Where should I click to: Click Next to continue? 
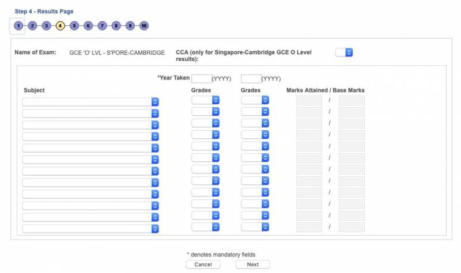coord(252,264)
